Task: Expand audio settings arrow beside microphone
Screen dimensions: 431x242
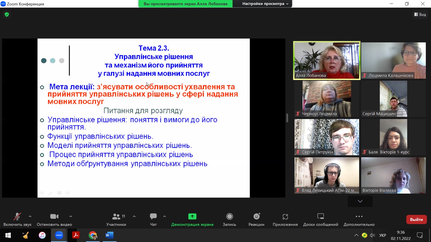Action: tap(30, 216)
